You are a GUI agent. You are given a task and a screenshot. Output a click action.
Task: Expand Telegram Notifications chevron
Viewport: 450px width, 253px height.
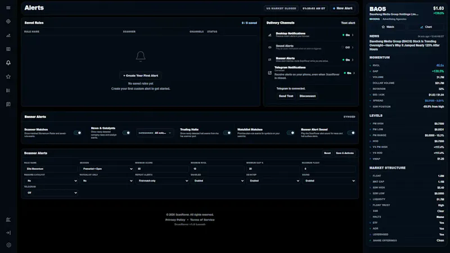click(x=354, y=73)
